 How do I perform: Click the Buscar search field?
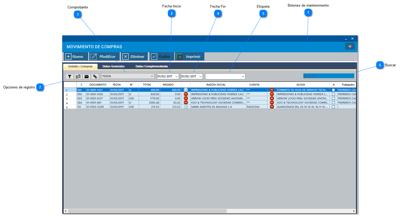329,76
